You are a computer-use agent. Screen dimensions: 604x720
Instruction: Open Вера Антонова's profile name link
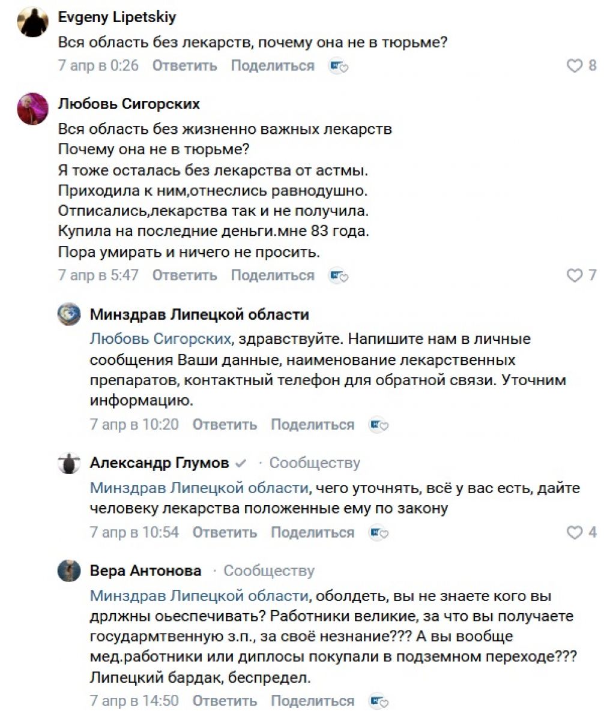[x=145, y=571]
